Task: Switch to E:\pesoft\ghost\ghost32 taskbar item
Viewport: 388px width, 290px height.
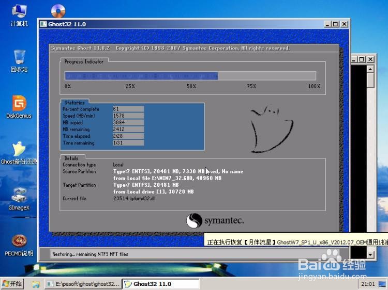Action: pyautogui.click(x=84, y=284)
